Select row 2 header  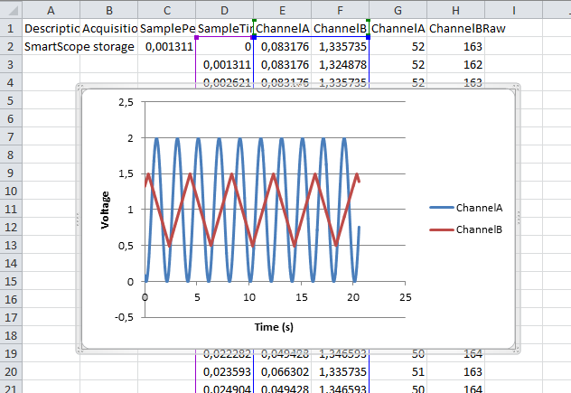click(10, 47)
